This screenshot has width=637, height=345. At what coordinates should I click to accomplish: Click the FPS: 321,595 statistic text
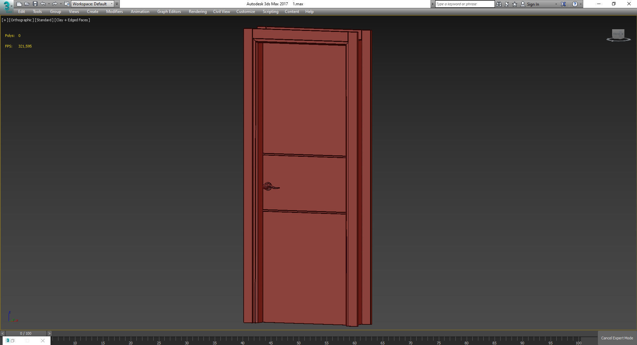(x=18, y=46)
